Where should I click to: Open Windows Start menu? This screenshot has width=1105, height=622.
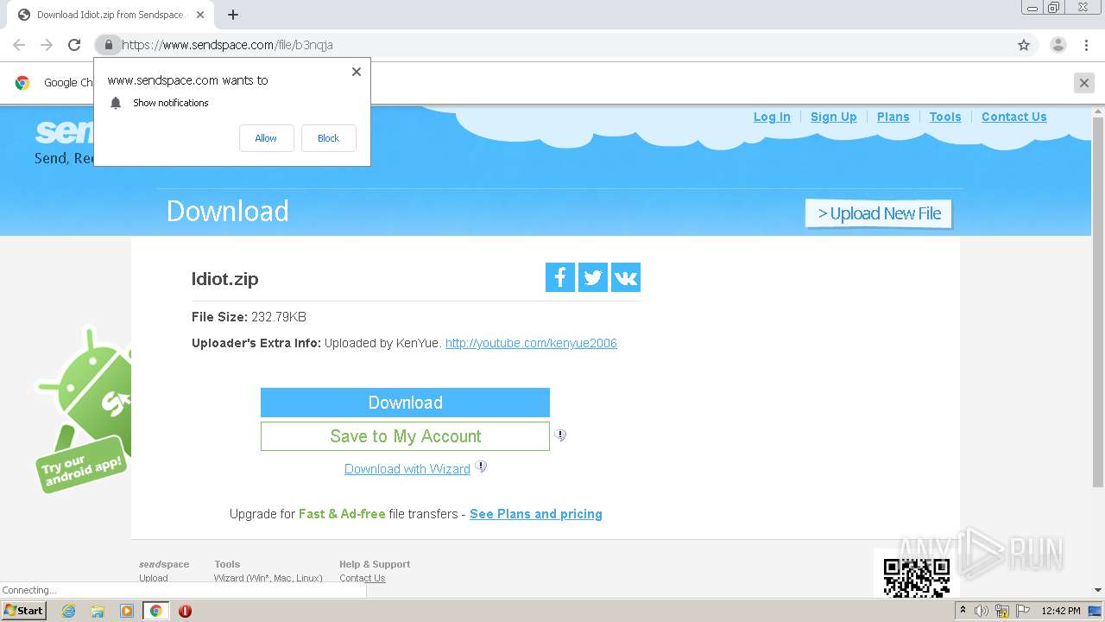[24, 611]
